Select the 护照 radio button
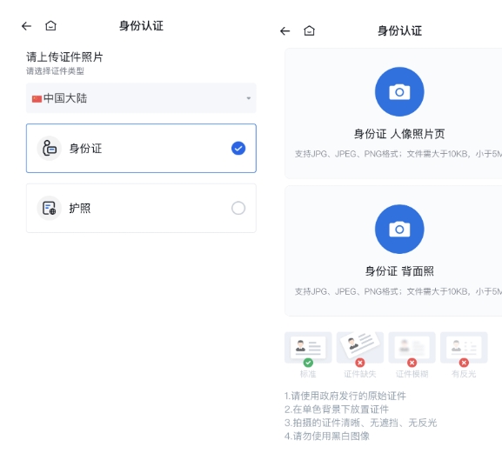 coord(238,208)
